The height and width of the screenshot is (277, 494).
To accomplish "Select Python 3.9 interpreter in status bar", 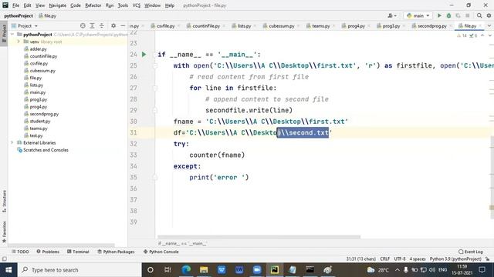I will pyautogui.click(x=455, y=259).
